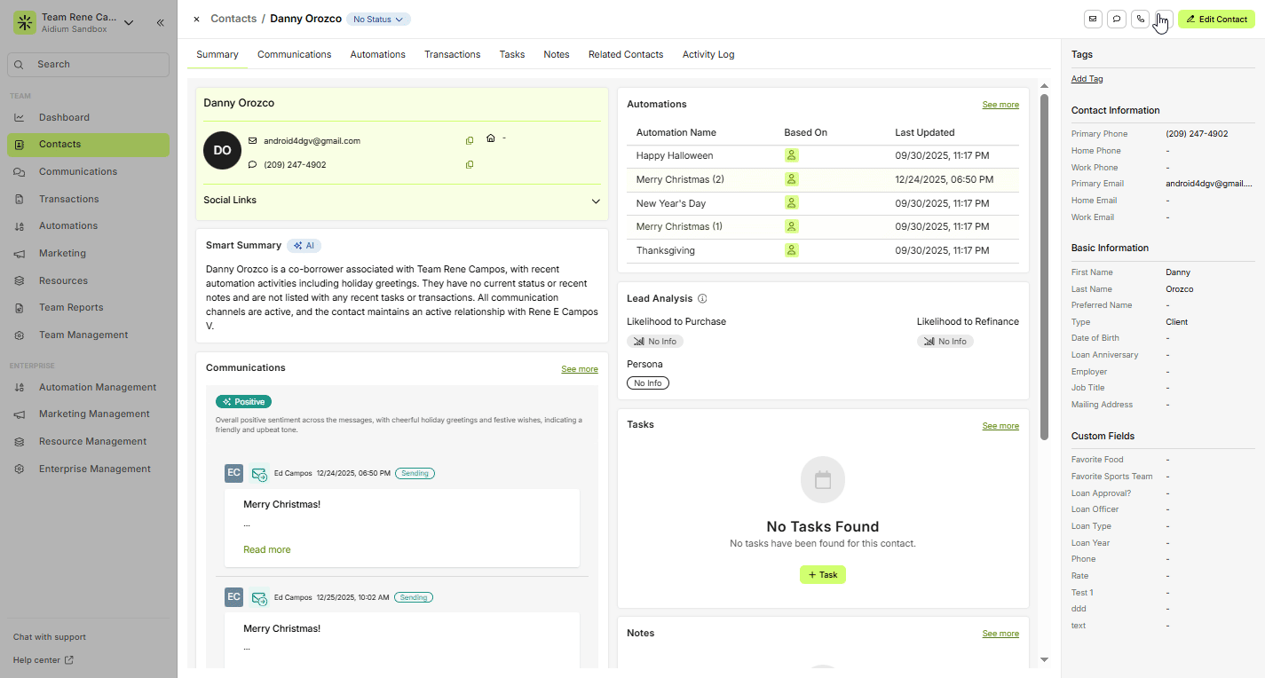Screen dimensions: 1265x678
Task: Click See more in Automations panel
Action: pyautogui.click(x=1000, y=105)
